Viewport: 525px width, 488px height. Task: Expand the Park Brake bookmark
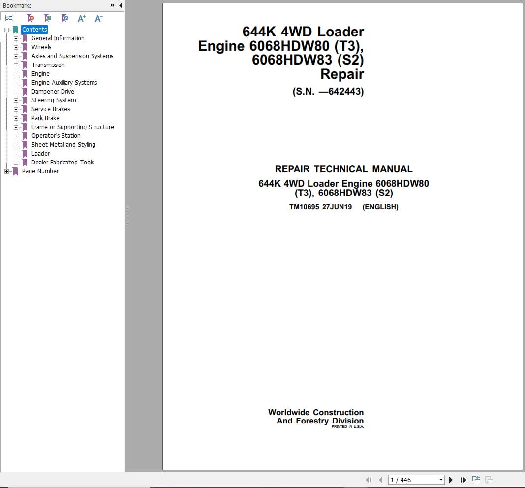(x=16, y=118)
